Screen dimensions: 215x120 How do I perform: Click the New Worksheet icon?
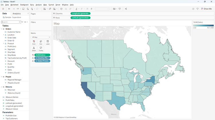coord(44,9)
